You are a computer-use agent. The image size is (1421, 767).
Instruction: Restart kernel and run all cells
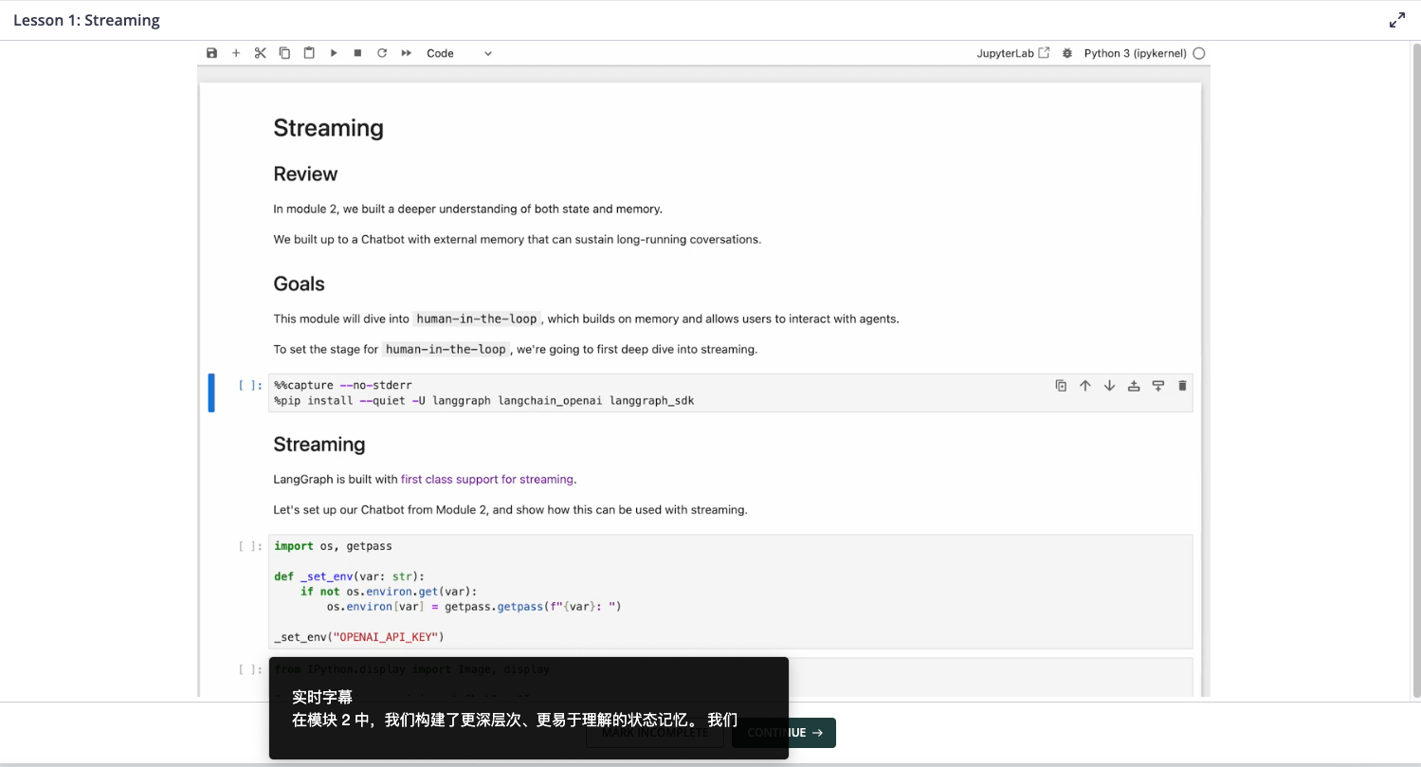407,53
